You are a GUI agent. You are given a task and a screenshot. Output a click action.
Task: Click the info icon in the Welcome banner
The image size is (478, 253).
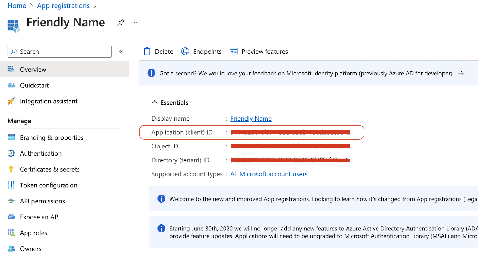point(161,199)
